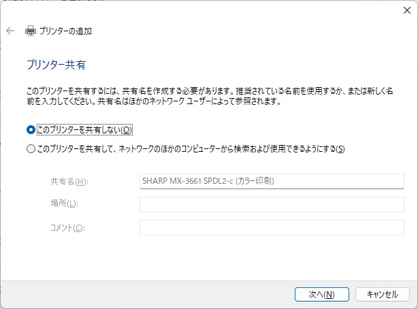Click the 共有名(H) label
Screen dimensions: 418x309
coord(69,182)
